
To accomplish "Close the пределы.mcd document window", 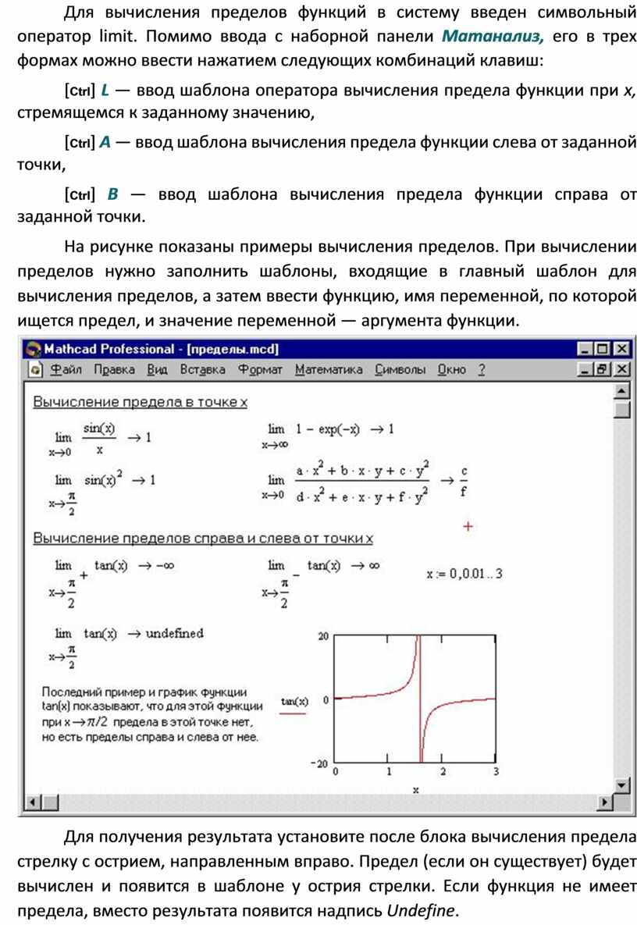I will (621, 369).
